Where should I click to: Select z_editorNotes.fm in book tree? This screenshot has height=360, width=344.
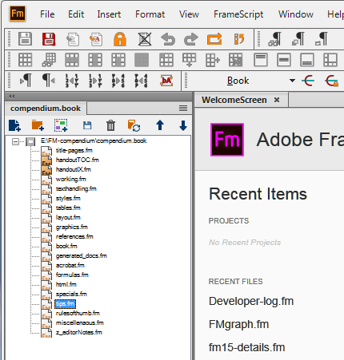(79, 332)
